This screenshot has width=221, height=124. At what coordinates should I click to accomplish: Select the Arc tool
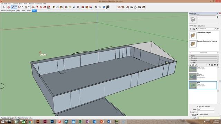19,7
